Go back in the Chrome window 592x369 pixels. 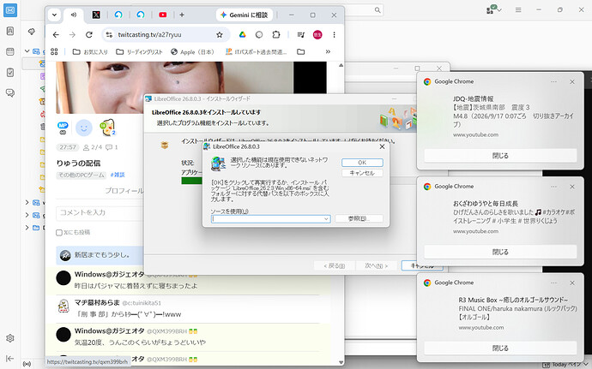click(56, 35)
